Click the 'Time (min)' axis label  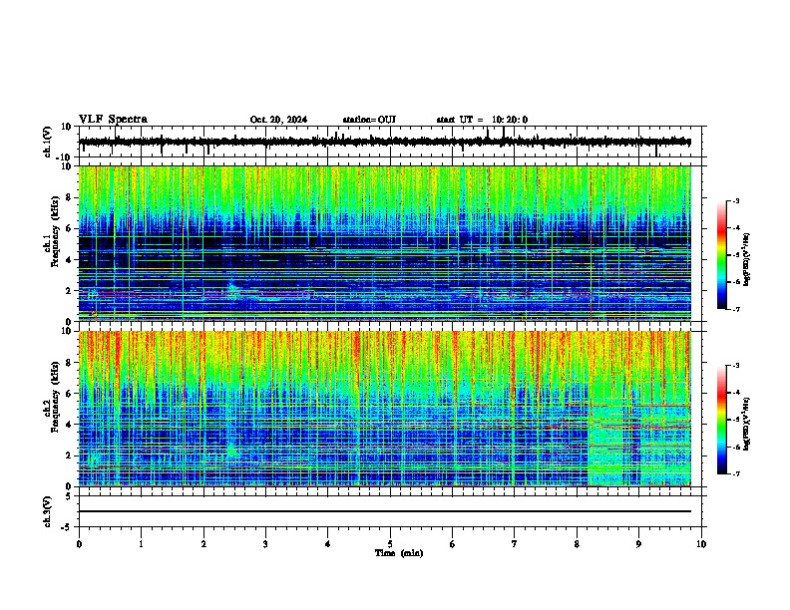[x=399, y=553]
